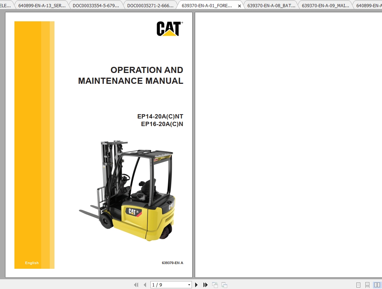
Task: Select the leftmost partially visible ELE tab
Action: tap(5, 5)
